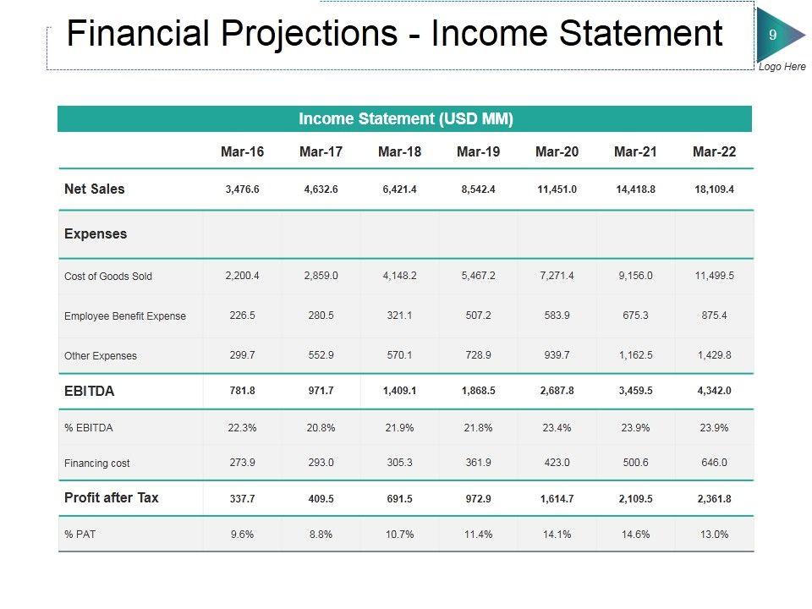812x609 pixels.
Task: Click the Net Sales row label
Action: coord(95,189)
